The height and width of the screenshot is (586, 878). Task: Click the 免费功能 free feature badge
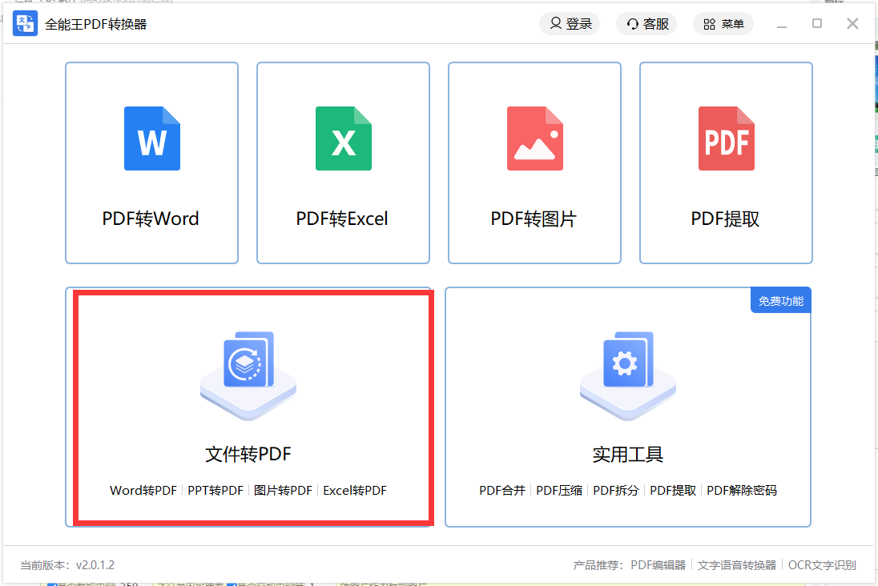[779, 299]
